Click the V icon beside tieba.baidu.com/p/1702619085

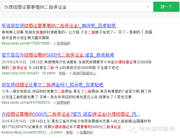click(x=55, y=44)
